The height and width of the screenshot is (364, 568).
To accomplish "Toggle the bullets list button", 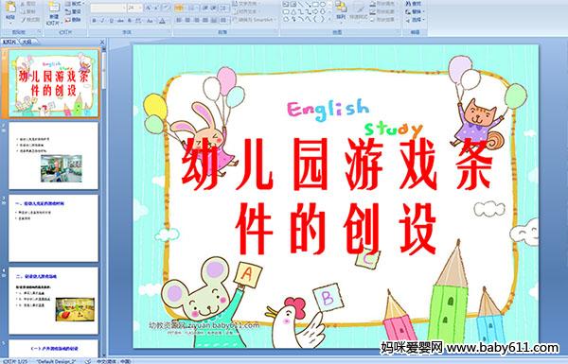I will 179,8.
